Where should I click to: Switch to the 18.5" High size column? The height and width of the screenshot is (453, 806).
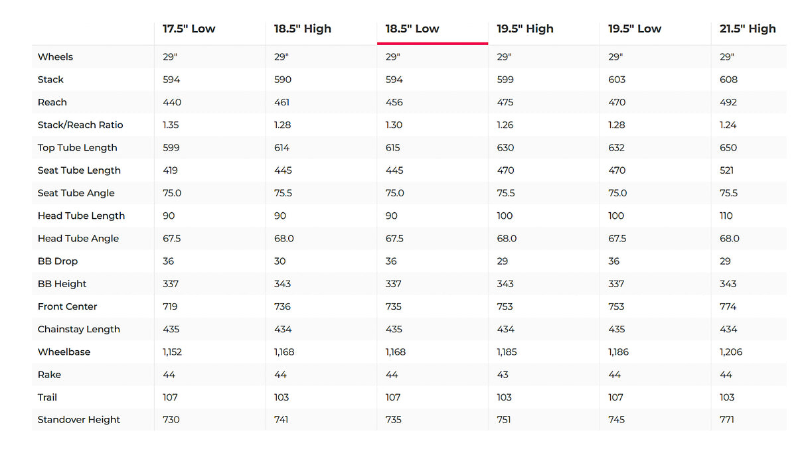(x=302, y=29)
